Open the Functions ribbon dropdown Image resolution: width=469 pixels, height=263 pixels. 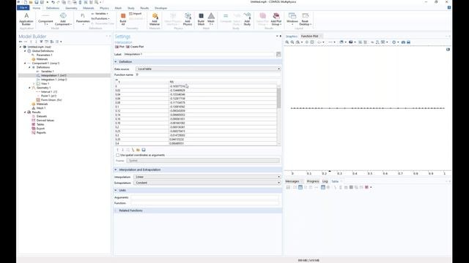pyautogui.click(x=100, y=18)
